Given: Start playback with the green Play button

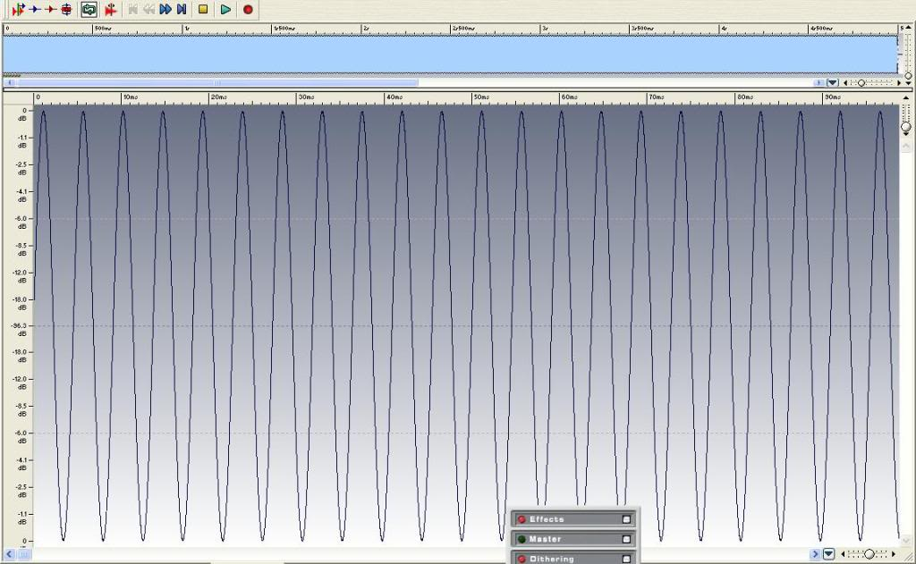Looking at the screenshot, I should [225, 9].
